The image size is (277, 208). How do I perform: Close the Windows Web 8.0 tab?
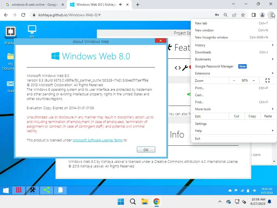coord(127,5)
